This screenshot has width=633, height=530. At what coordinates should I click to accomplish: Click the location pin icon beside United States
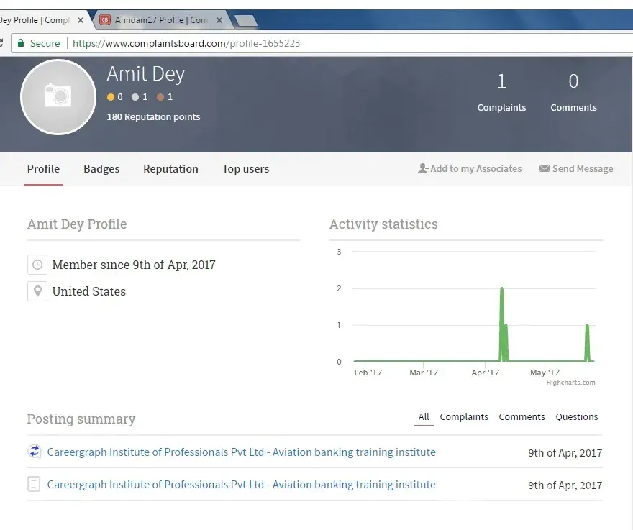(x=37, y=291)
